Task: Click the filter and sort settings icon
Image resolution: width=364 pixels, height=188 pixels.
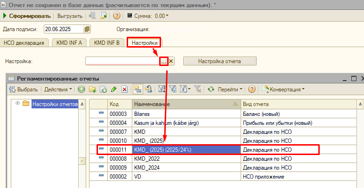Action: point(162,90)
